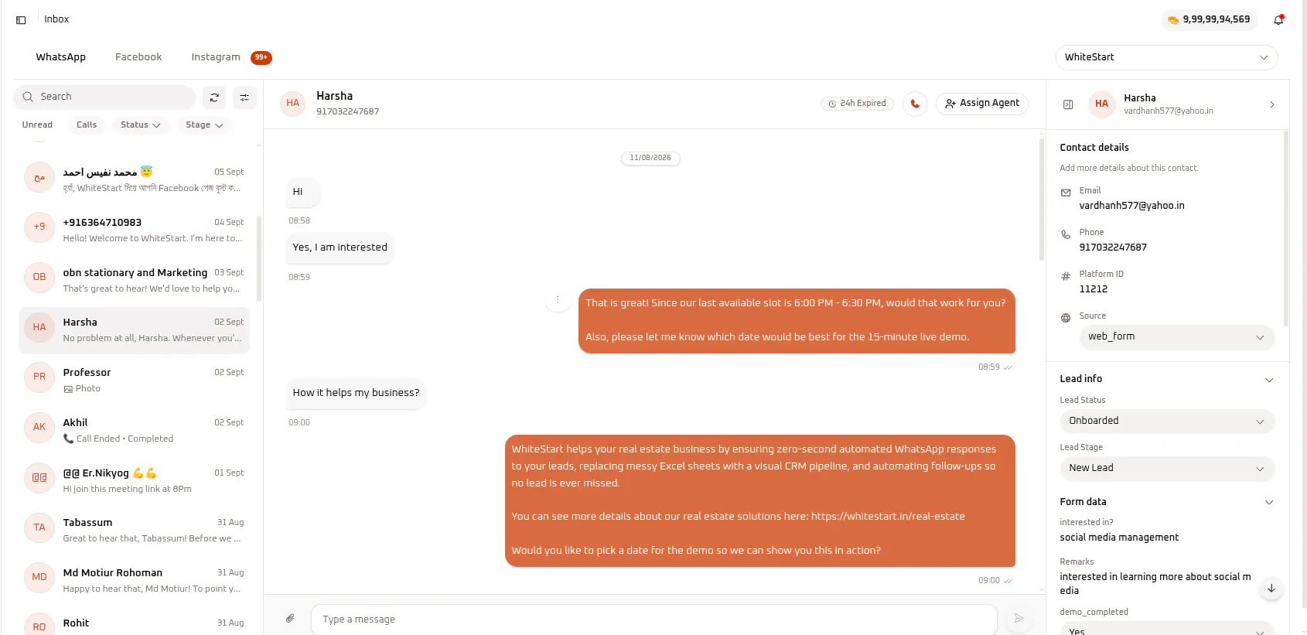Screen dimensions: 1307x635
Task: Filter conversations by Calls
Action: pyautogui.click(x=87, y=125)
